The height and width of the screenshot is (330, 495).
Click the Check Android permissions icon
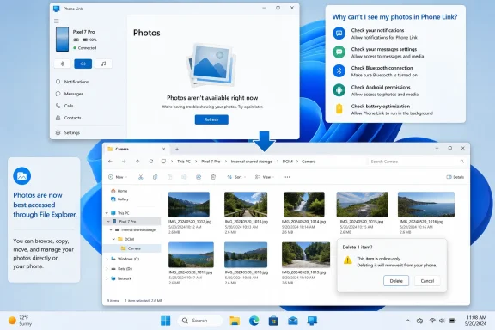coord(339,90)
